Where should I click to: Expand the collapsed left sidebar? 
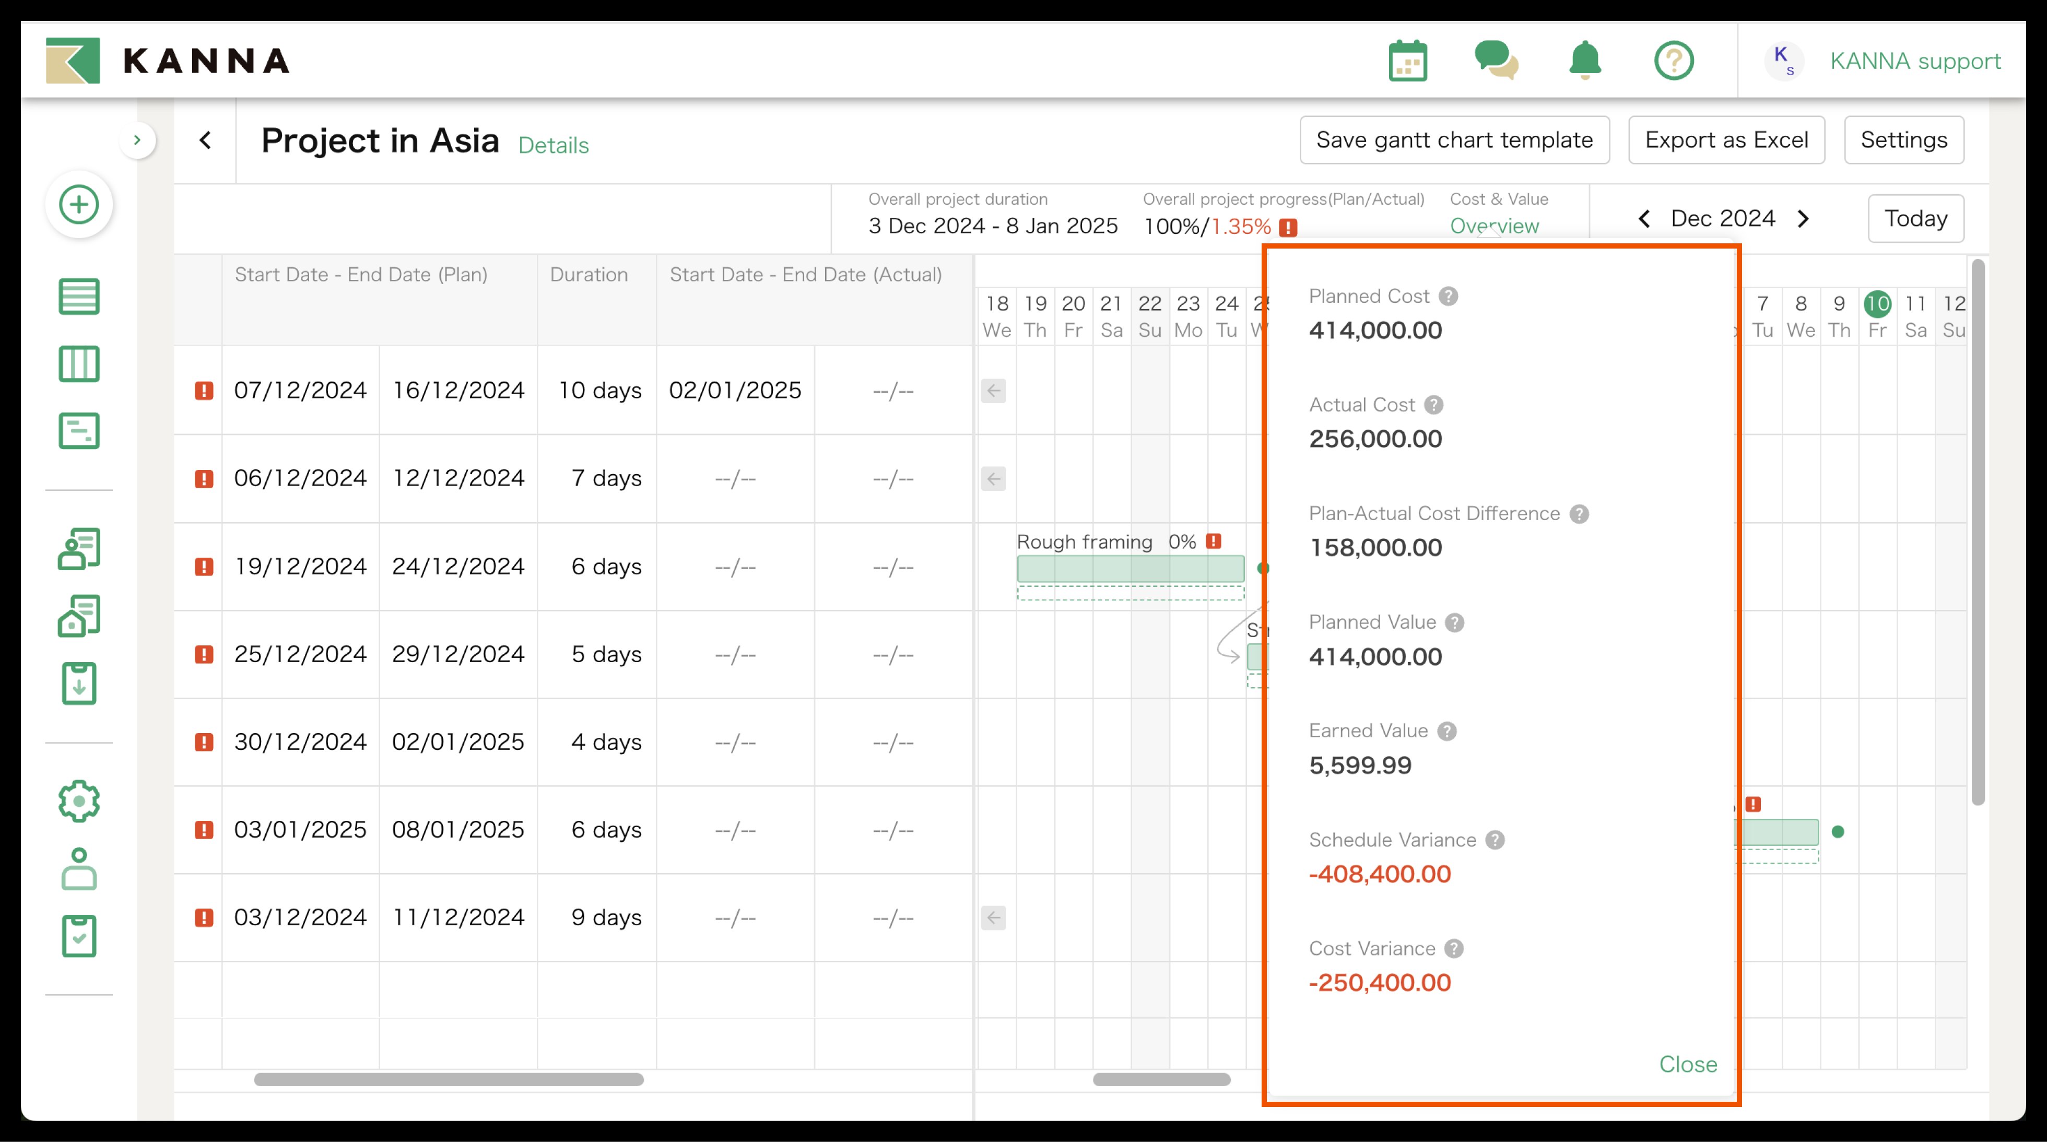coord(137,140)
